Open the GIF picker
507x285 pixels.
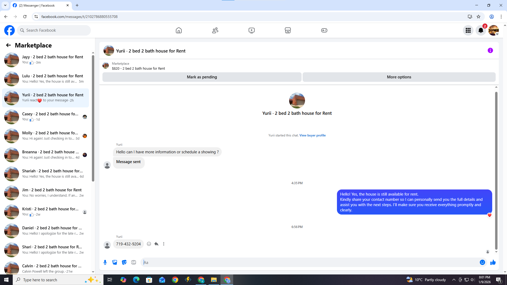click(x=134, y=262)
